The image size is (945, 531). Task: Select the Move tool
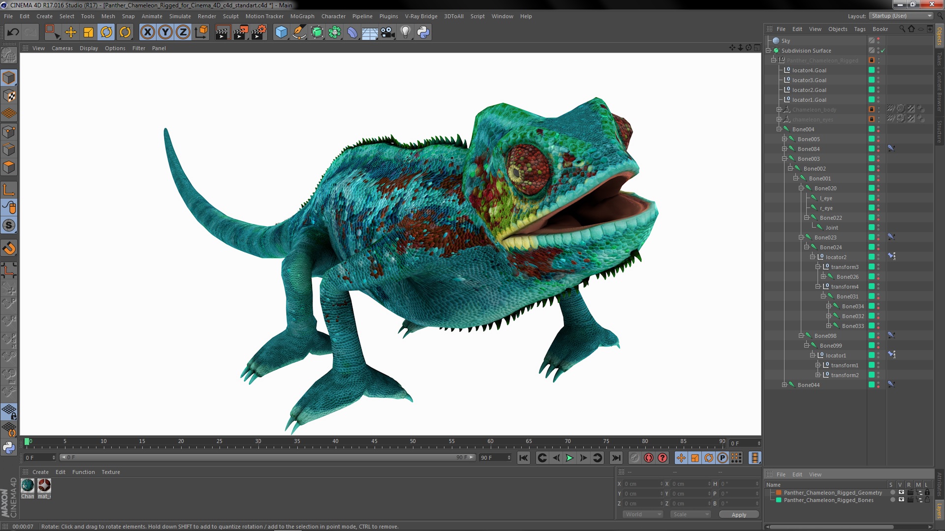coord(70,32)
